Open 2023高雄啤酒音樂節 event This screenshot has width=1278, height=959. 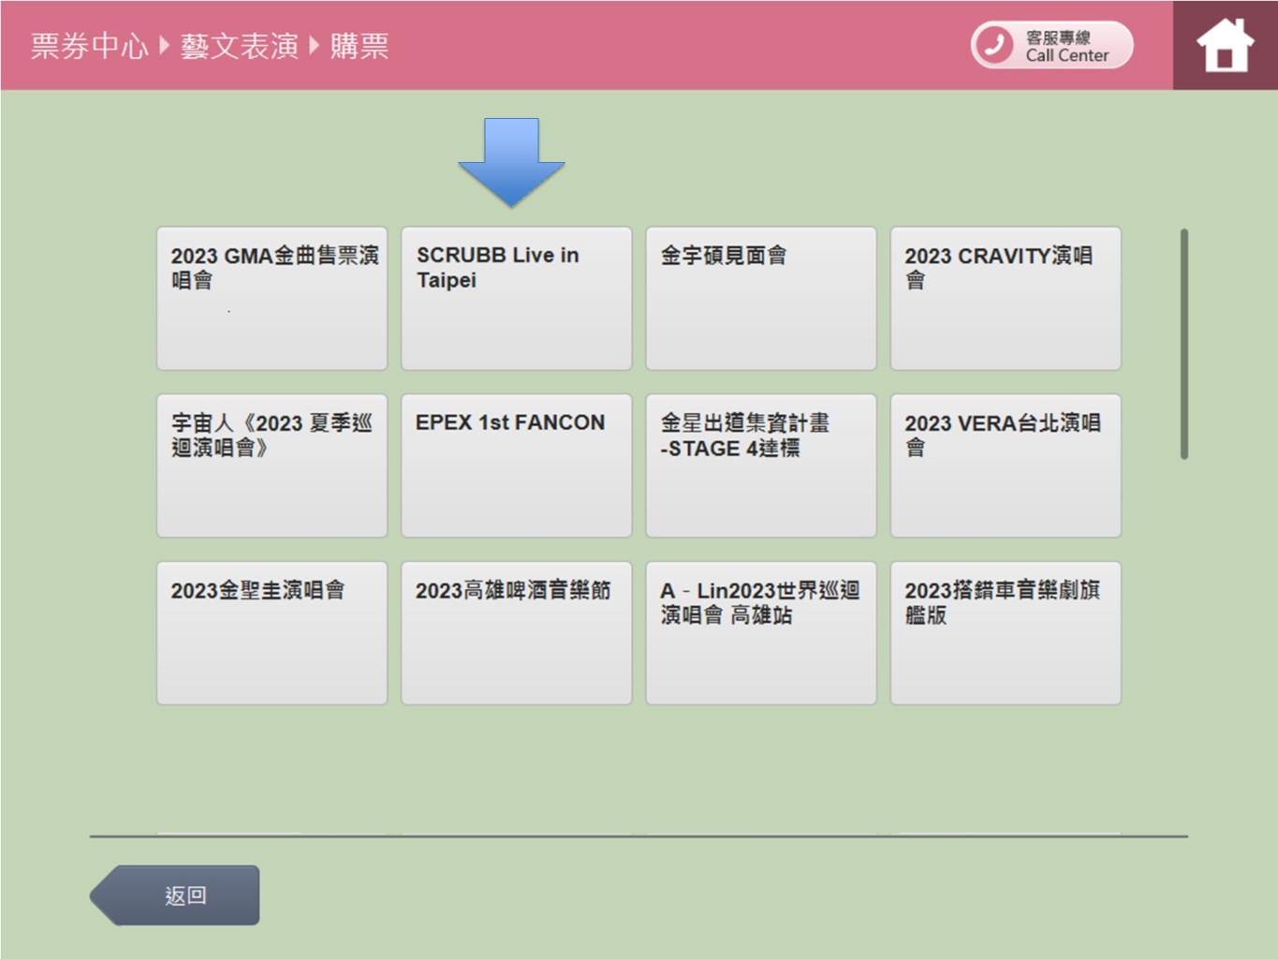pos(516,633)
